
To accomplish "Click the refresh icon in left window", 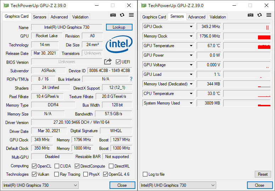I will tap(122, 15).
